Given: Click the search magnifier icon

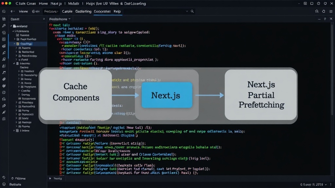Looking at the screenshot, I should [192, 11].
